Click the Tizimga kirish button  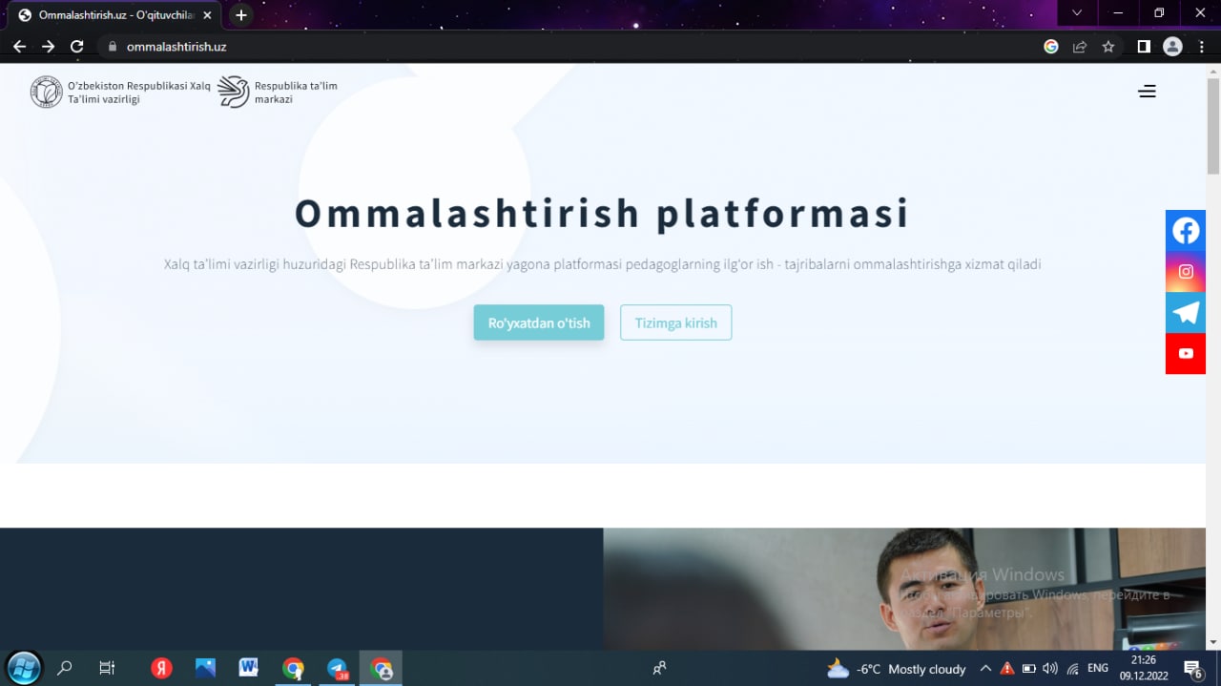pos(675,322)
